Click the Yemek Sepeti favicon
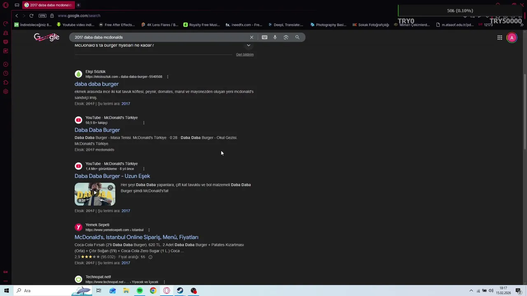 (x=78, y=227)
